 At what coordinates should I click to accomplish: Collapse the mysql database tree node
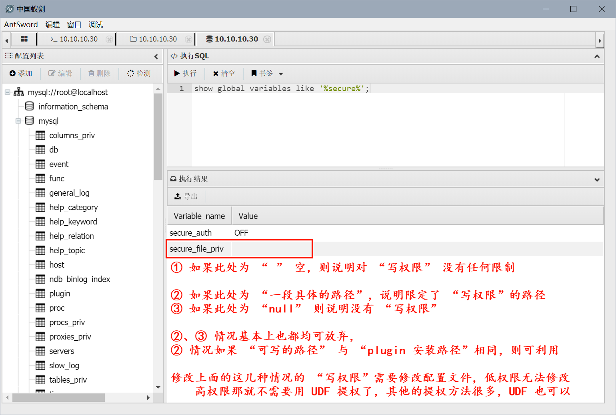[x=18, y=121]
